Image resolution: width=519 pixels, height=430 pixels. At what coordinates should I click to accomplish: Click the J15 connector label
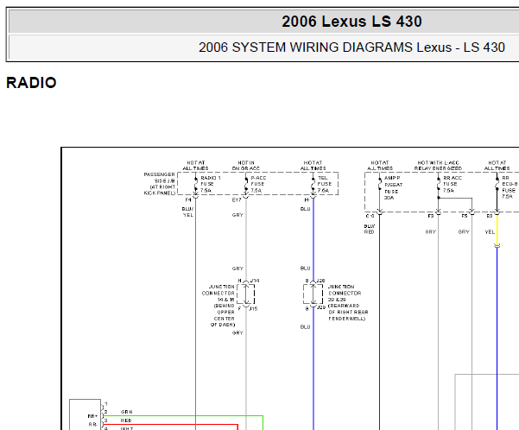[x=253, y=308]
